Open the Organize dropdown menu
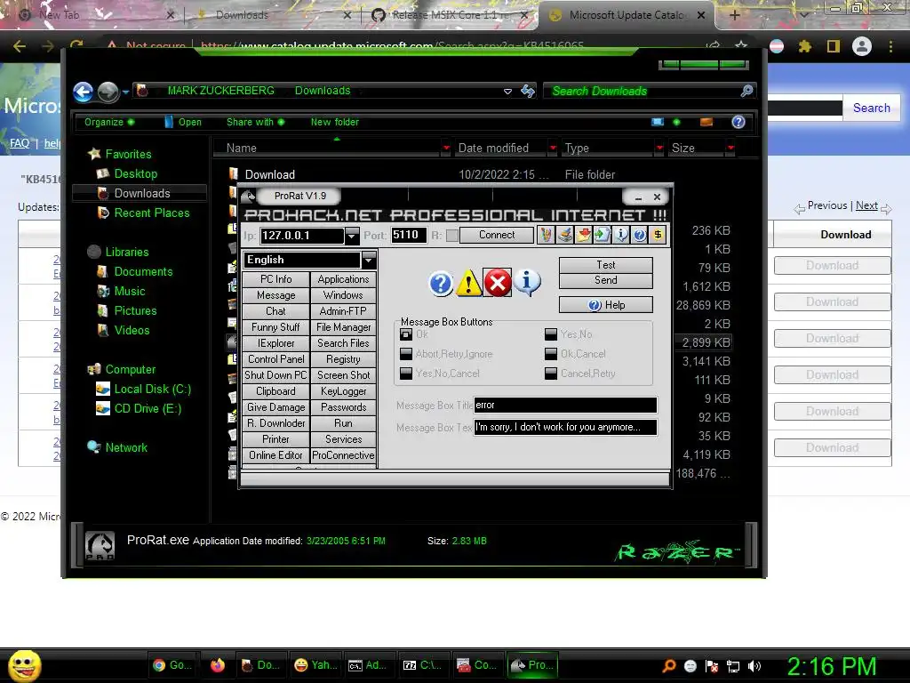The height and width of the screenshot is (683, 910). pyautogui.click(x=109, y=122)
